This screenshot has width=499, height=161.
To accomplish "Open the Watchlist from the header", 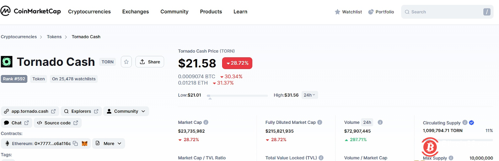I will (348, 12).
